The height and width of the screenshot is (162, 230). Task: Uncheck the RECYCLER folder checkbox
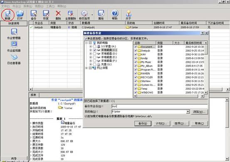click(136, 77)
